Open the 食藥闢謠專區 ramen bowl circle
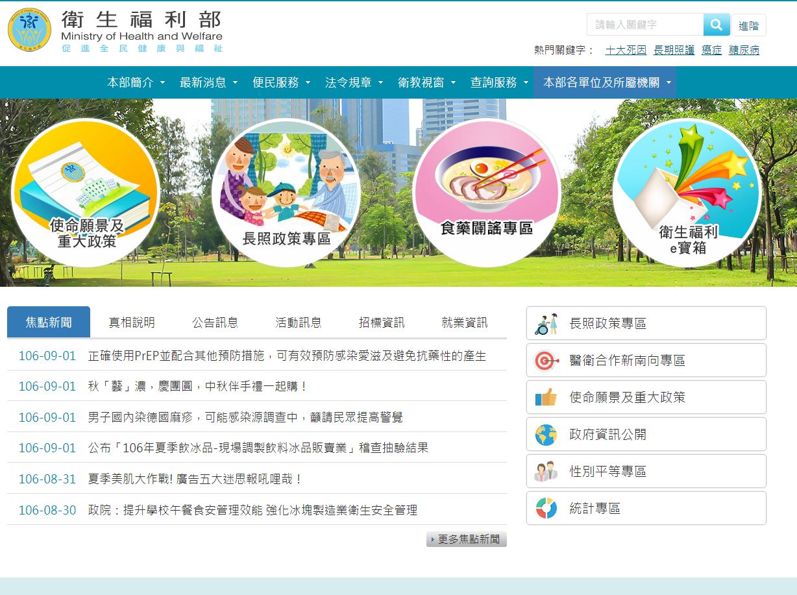797x595 pixels. tap(487, 193)
